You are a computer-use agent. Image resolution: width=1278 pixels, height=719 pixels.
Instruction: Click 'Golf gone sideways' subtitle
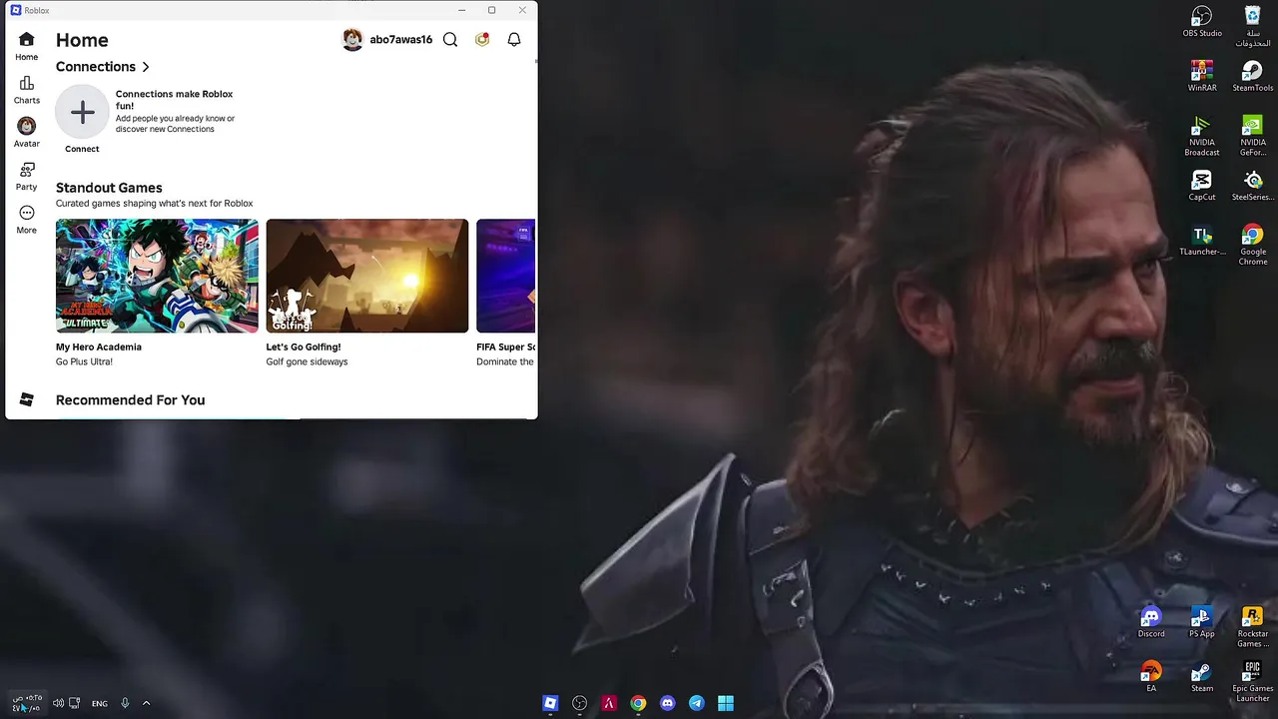point(307,361)
